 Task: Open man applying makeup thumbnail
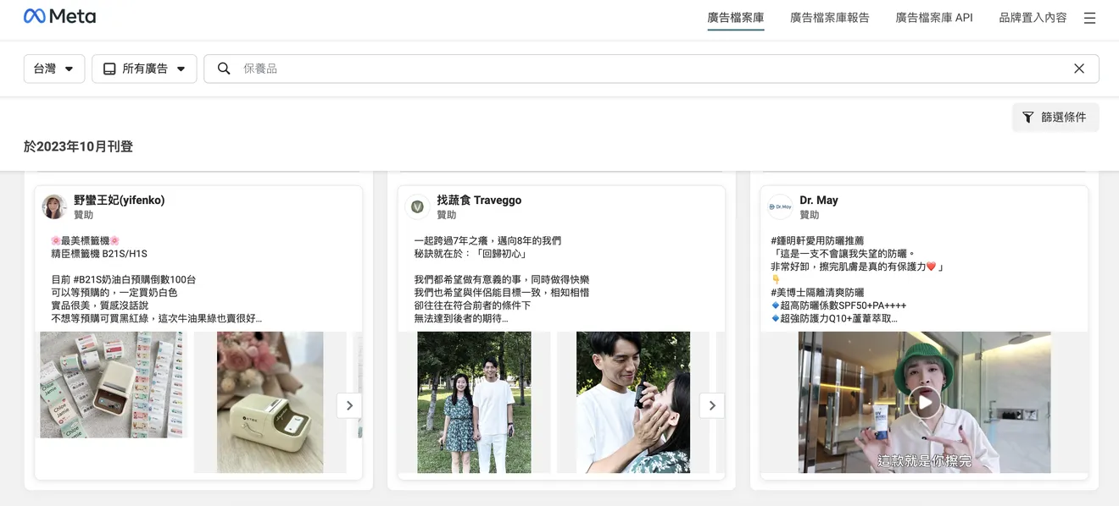[633, 402]
